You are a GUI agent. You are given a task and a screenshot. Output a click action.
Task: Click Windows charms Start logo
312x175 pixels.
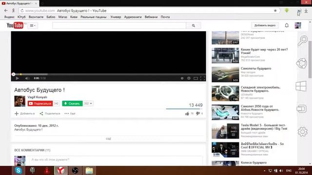(x=301, y=86)
